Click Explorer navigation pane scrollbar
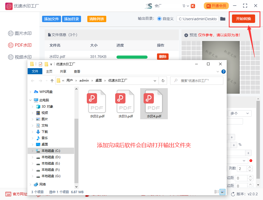This screenshot has width=263, height=200. 76,151
